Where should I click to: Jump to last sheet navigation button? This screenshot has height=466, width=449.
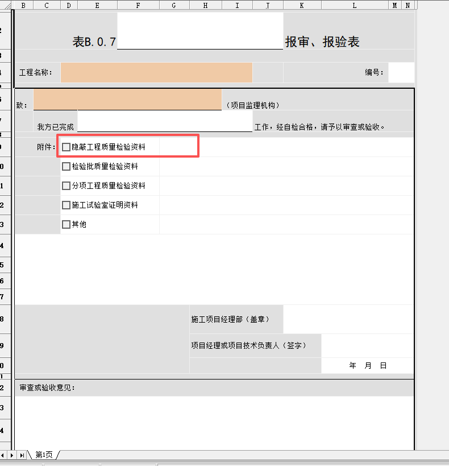point(22,455)
